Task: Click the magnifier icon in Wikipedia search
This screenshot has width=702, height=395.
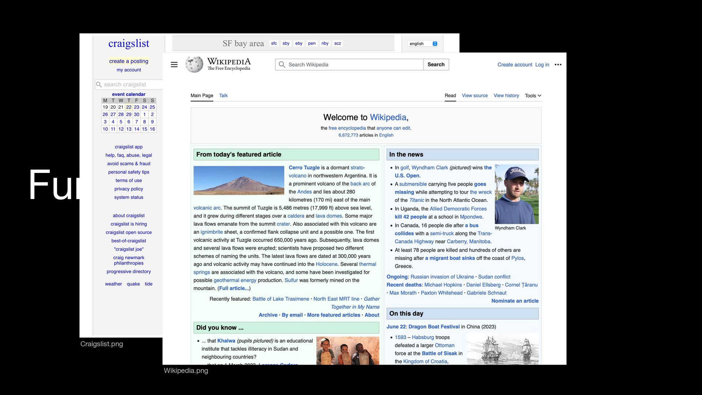Action: pos(282,65)
